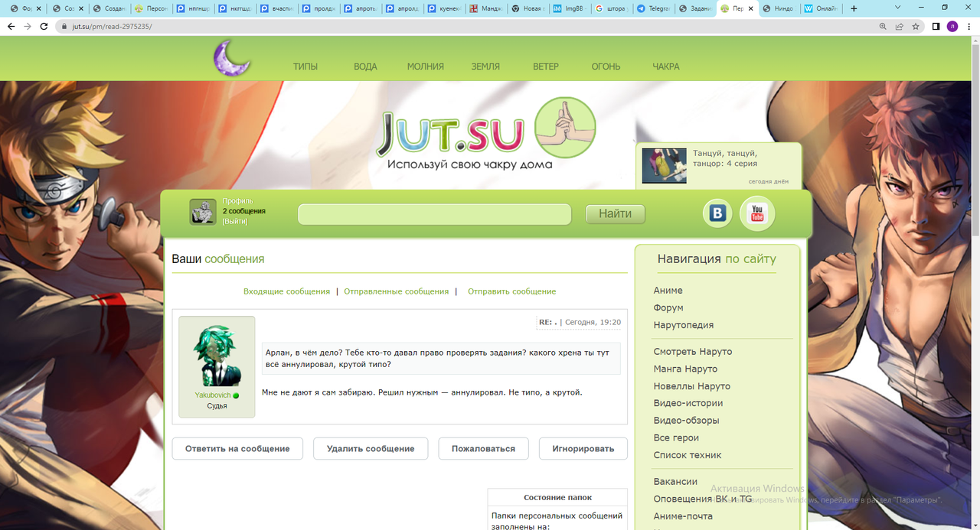Open the Chrome profile avatar Л

coord(952,26)
